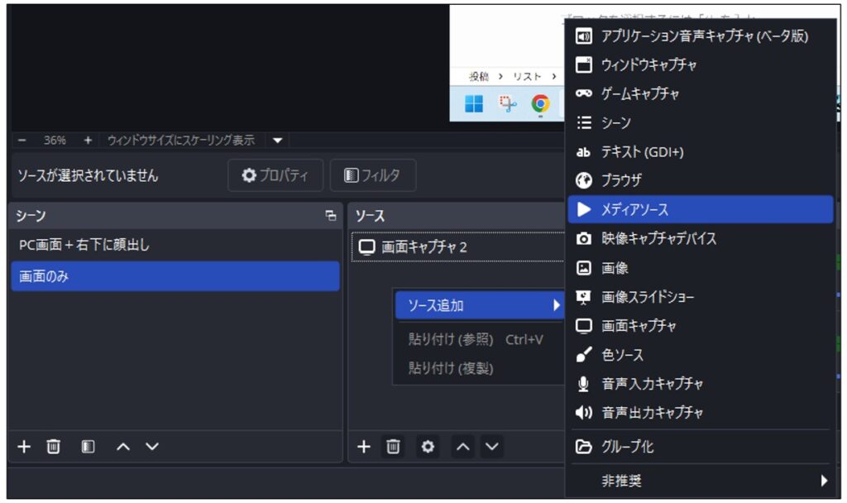
Task: Pick 映像キャプチャデバイス from the menu
Action: point(658,238)
